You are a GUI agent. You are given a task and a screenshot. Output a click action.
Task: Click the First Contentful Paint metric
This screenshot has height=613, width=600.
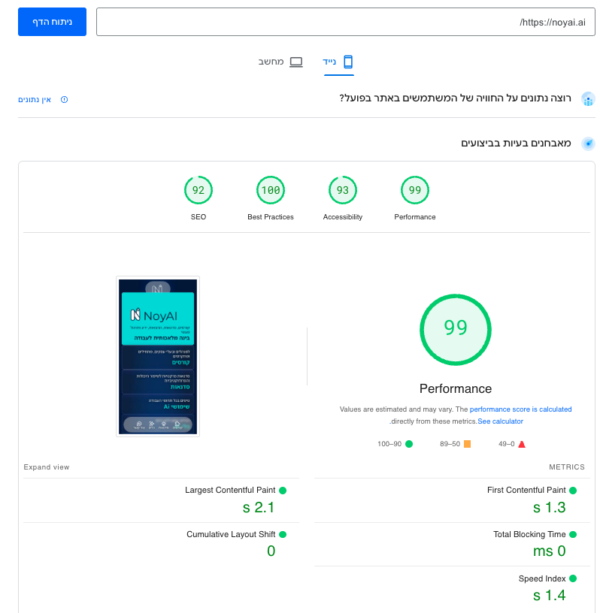click(x=526, y=490)
